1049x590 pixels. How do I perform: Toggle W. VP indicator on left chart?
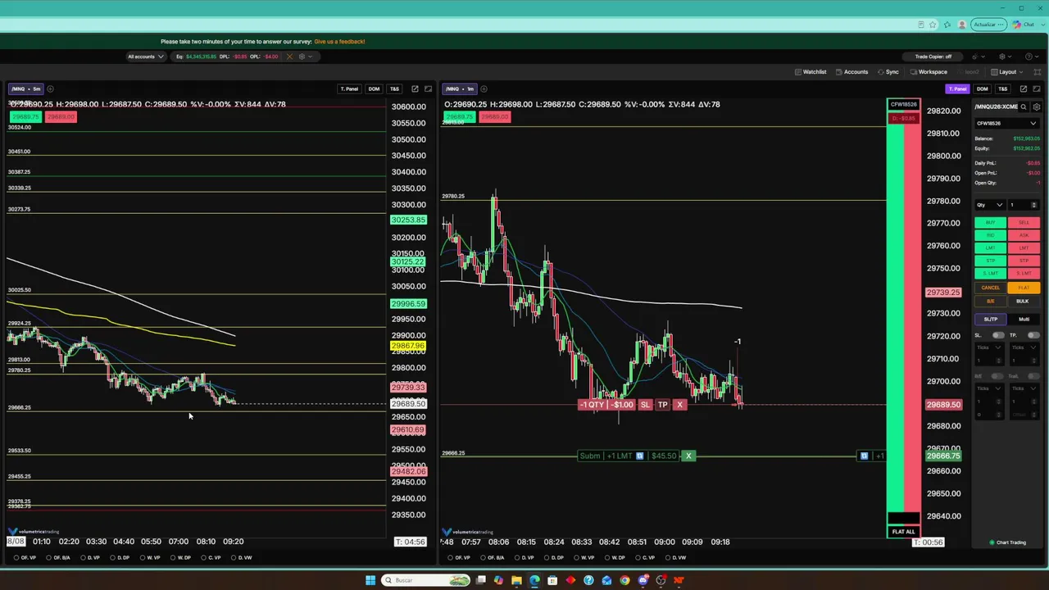pos(149,558)
